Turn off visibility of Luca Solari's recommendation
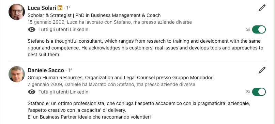275x124 pixels. click(x=259, y=30)
